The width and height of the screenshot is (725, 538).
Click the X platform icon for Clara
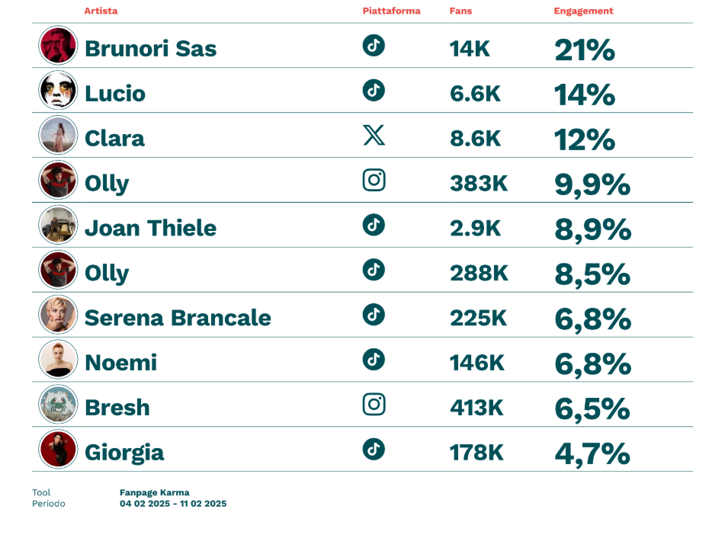(374, 136)
